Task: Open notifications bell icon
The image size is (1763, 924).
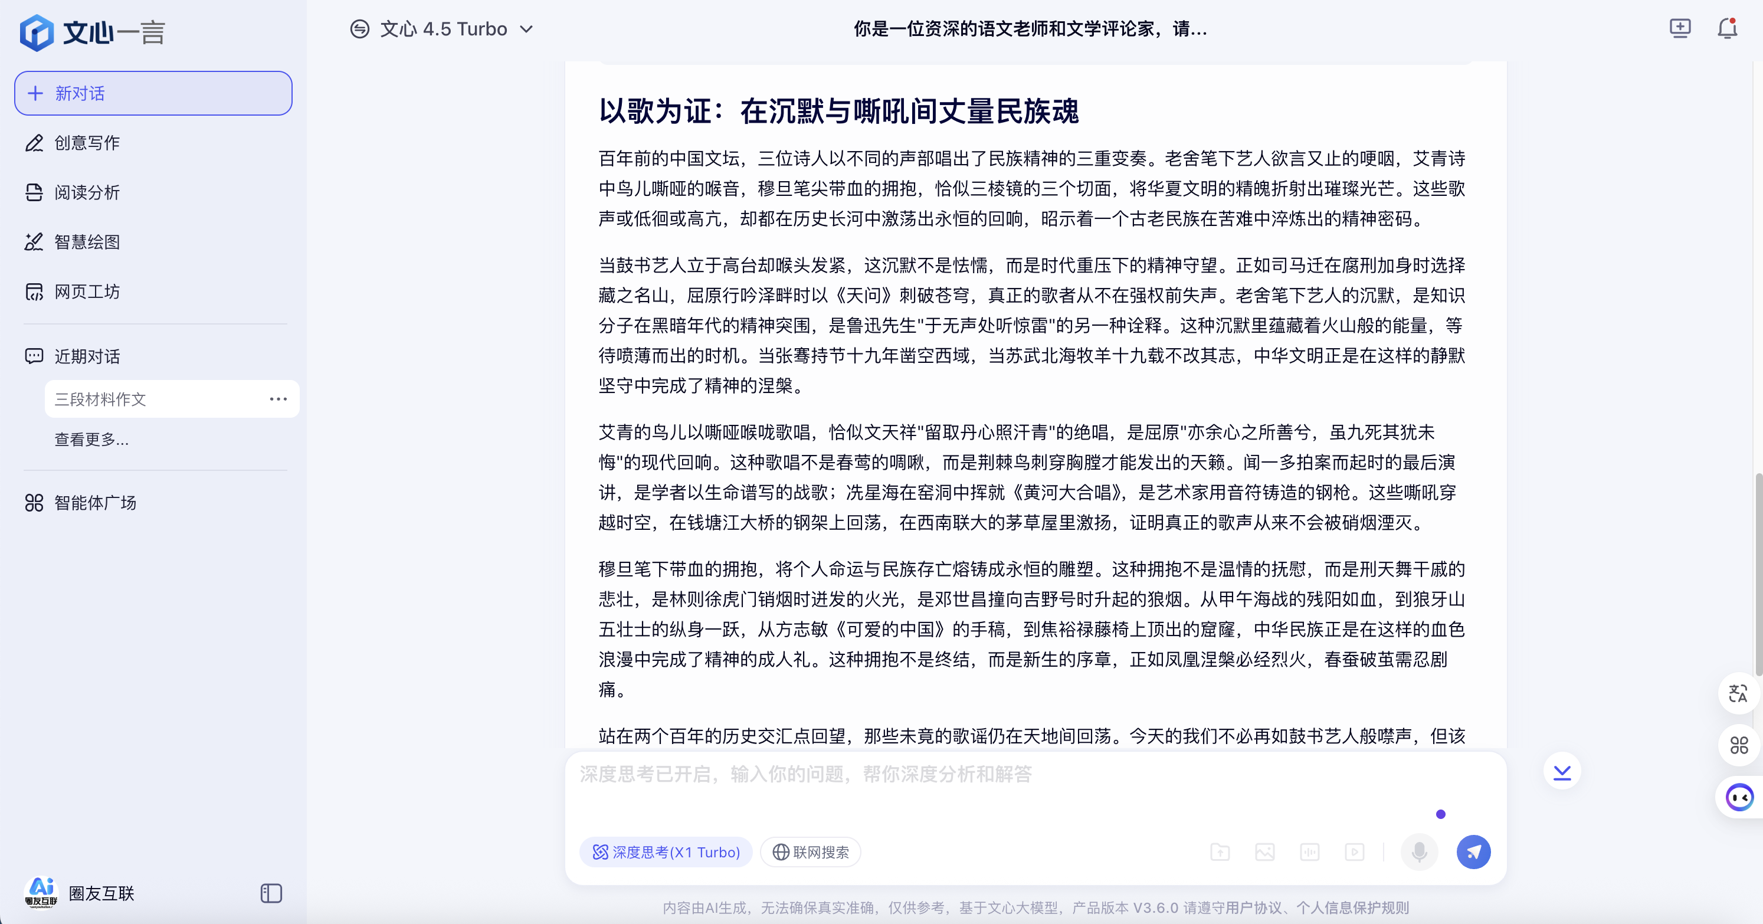Action: [1727, 29]
